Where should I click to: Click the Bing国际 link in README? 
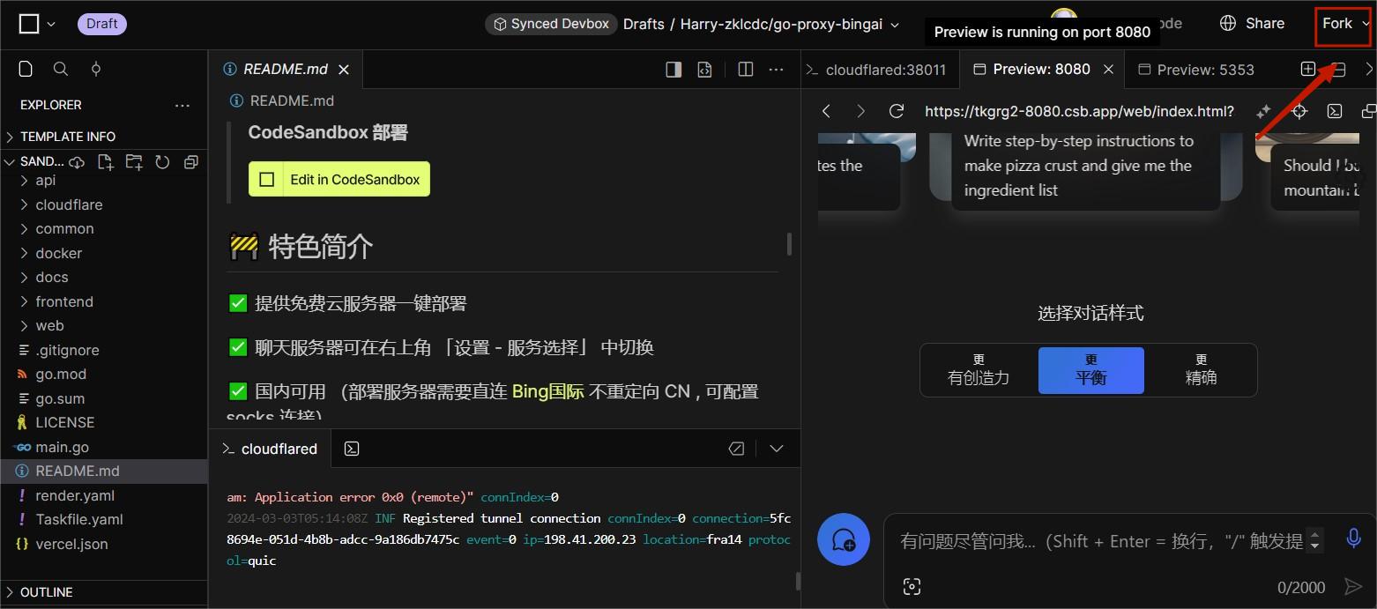coord(547,391)
